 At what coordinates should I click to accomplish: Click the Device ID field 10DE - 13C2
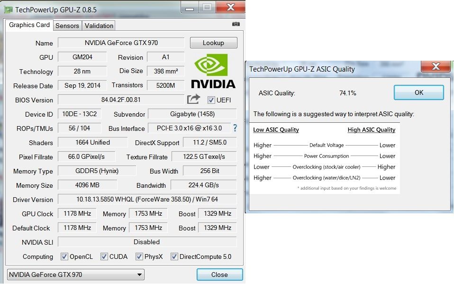(x=79, y=114)
